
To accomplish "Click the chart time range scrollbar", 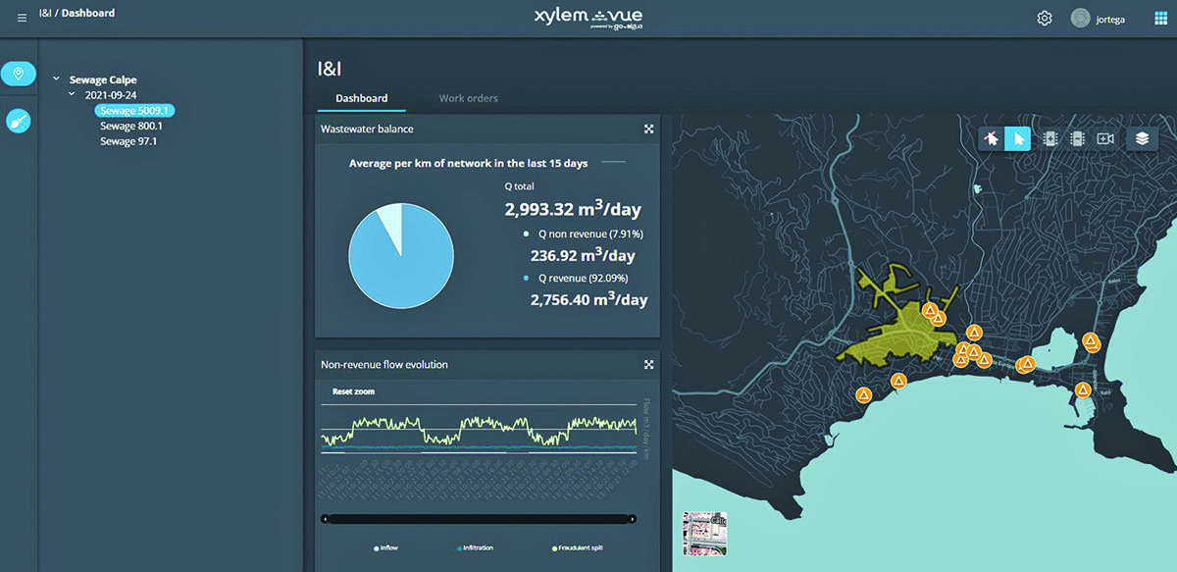I will tap(481, 518).
